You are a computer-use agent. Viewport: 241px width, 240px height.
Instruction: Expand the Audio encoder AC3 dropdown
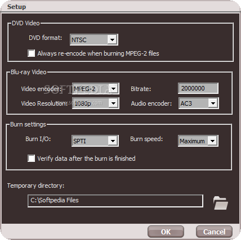click(x=198, y=103)
